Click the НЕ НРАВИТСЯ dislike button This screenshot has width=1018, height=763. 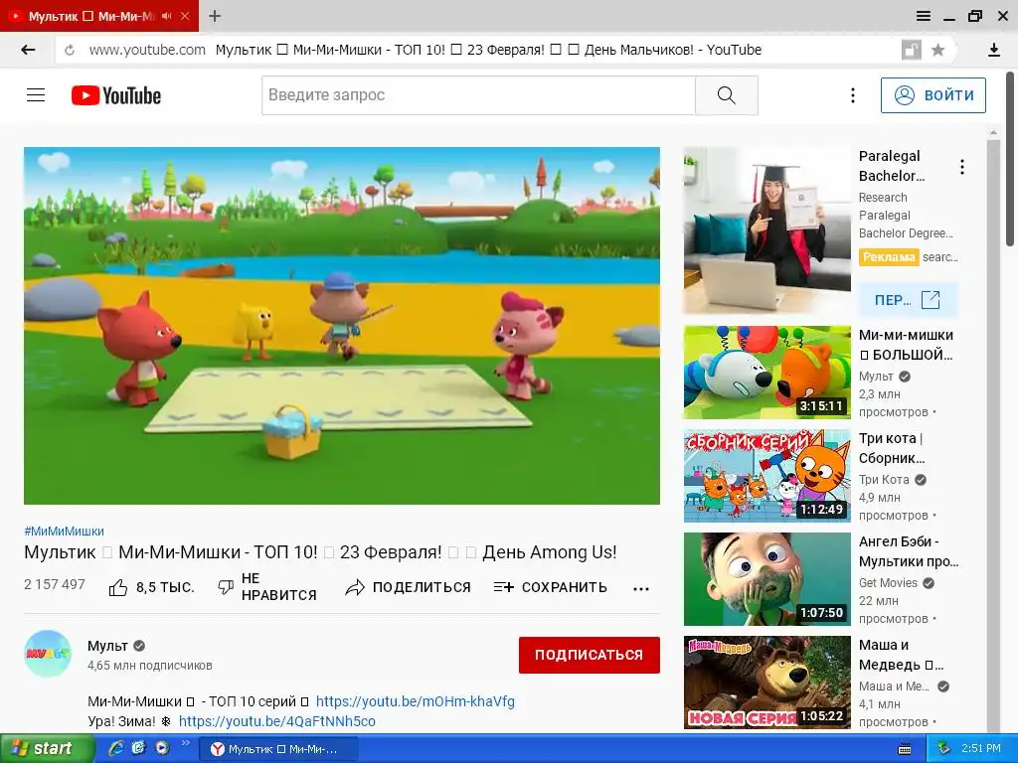coord(266,586)
